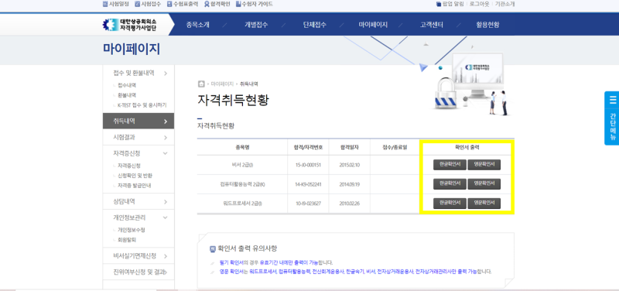Open 접수내역 in the sidebar
This screenshot has width=619, height=291.
pos(127,85)
